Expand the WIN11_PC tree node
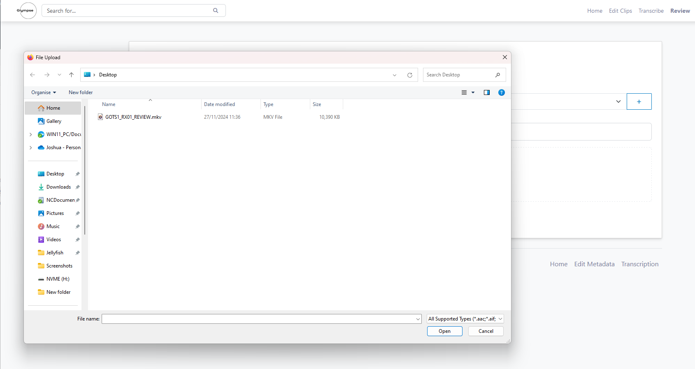Image resolution: width=695 pixels, height=369 pixels. pyautogui.click(x=31, y=134)
